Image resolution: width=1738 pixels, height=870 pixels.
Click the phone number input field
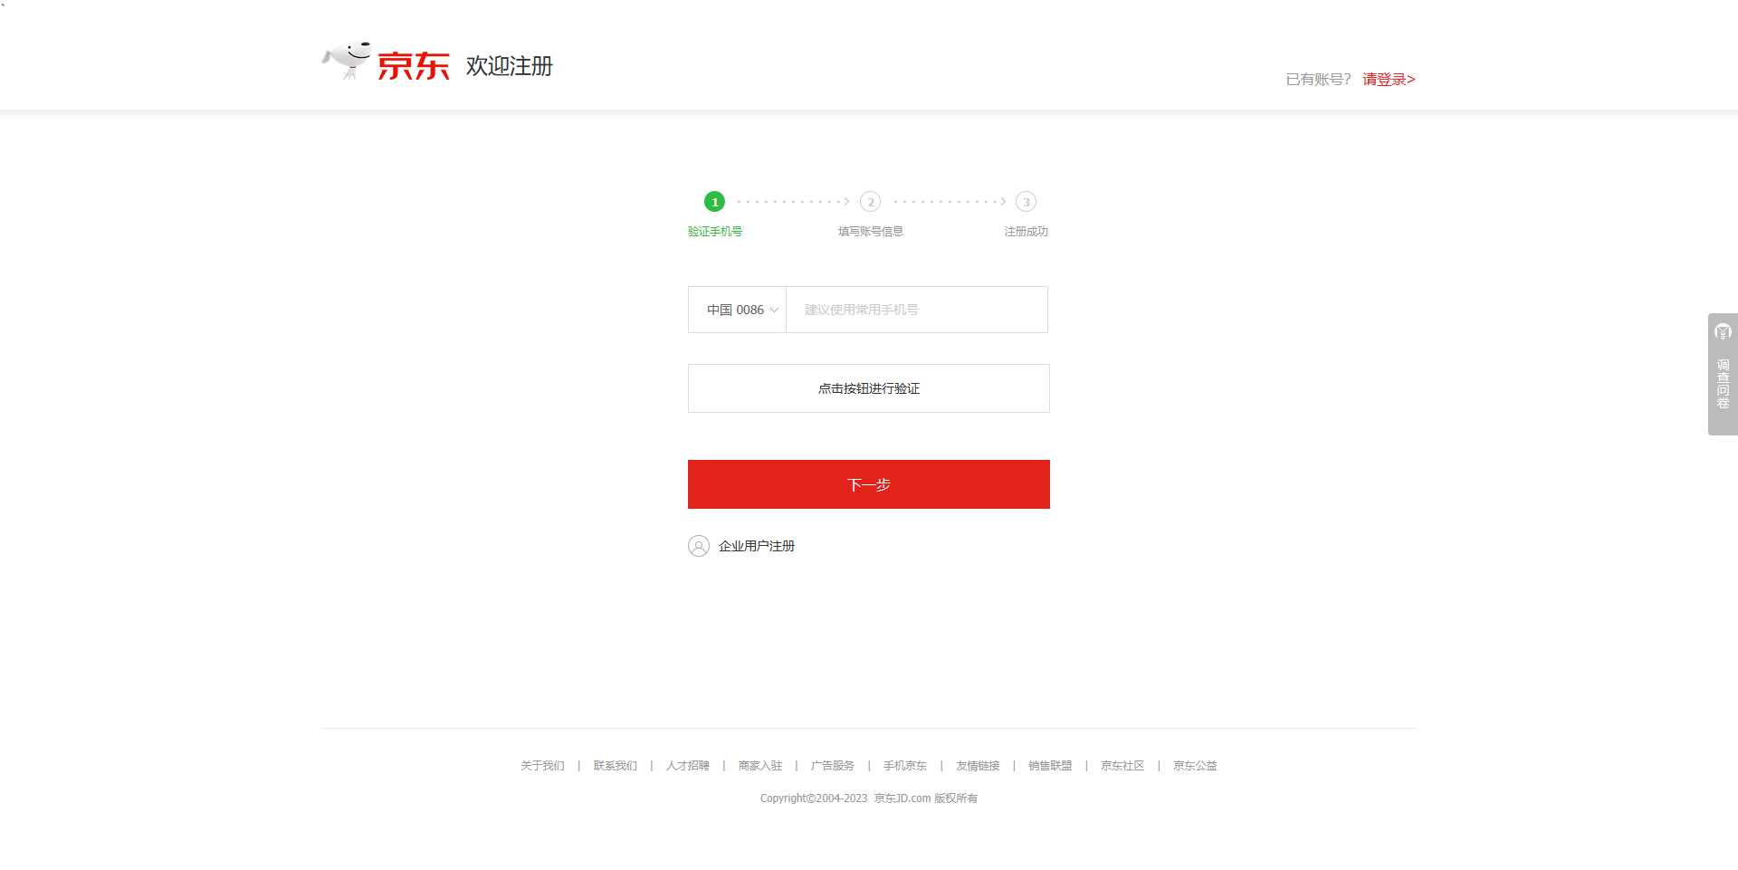tap(916, 310)
